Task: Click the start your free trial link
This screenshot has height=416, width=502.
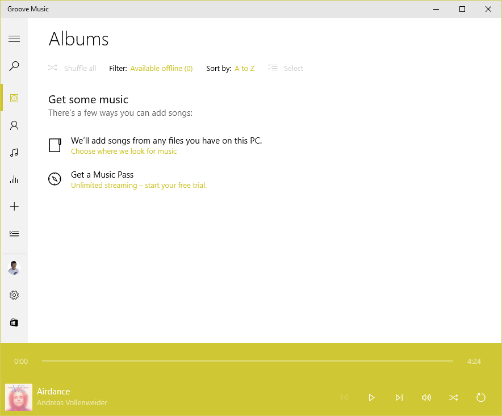Action: point(139,186)
